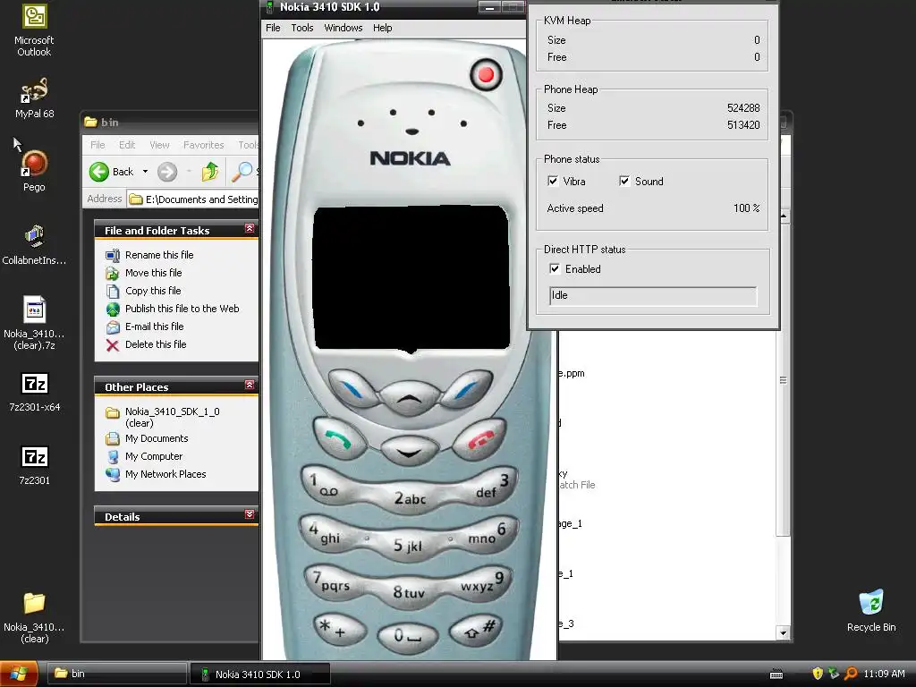
Task: Open the Edit menu in bin window
Action: (127, 145)
